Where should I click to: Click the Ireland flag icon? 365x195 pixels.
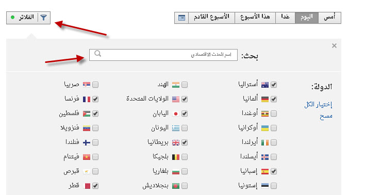click(x=265, y=142)
